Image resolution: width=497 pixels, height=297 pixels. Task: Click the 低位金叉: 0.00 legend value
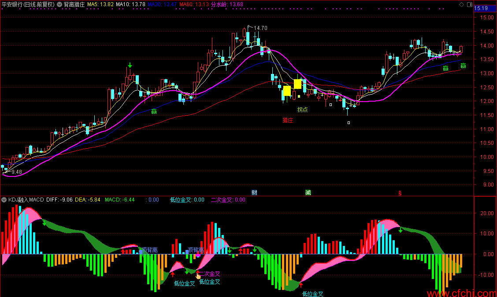pos(187,200)
